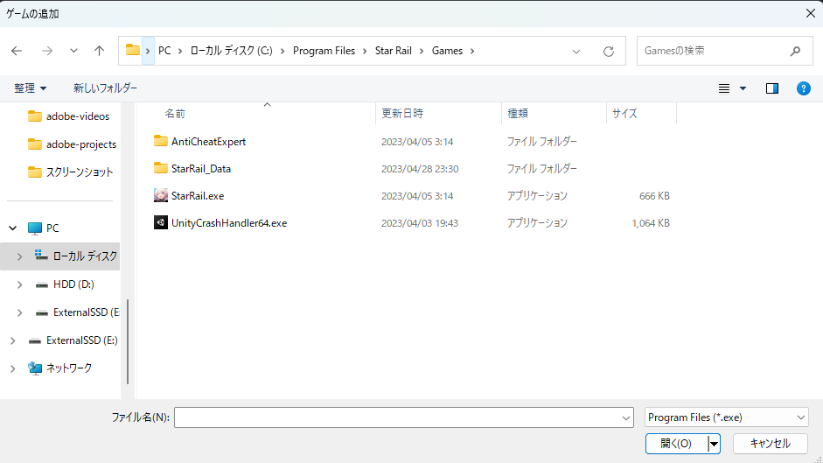Open the file name history dropdown

coord(625,418)
